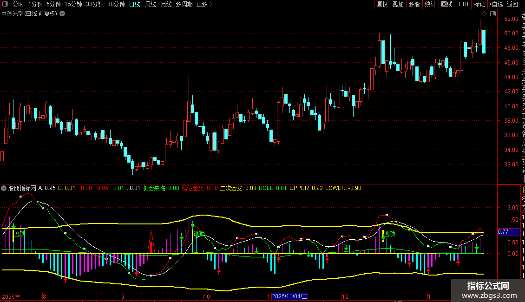Viewport: 525px width, 302px height.
Task: Click the 标记 mark button
Action: 479,4
